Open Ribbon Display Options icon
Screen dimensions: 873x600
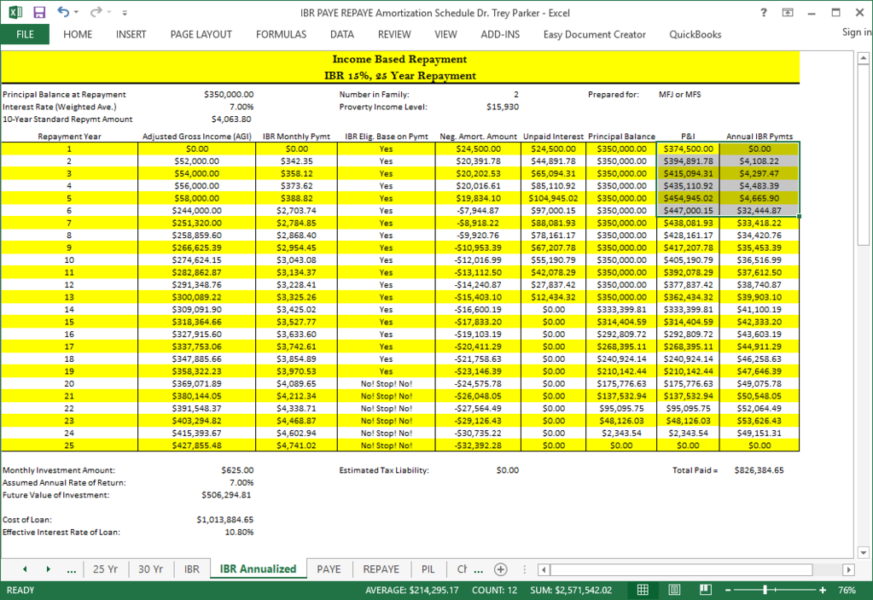788,12
